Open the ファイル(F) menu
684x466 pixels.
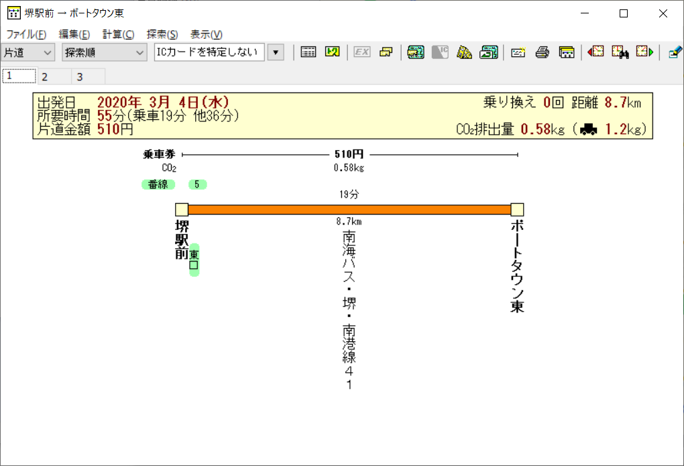pyautogui.click(x=26, y=34)
